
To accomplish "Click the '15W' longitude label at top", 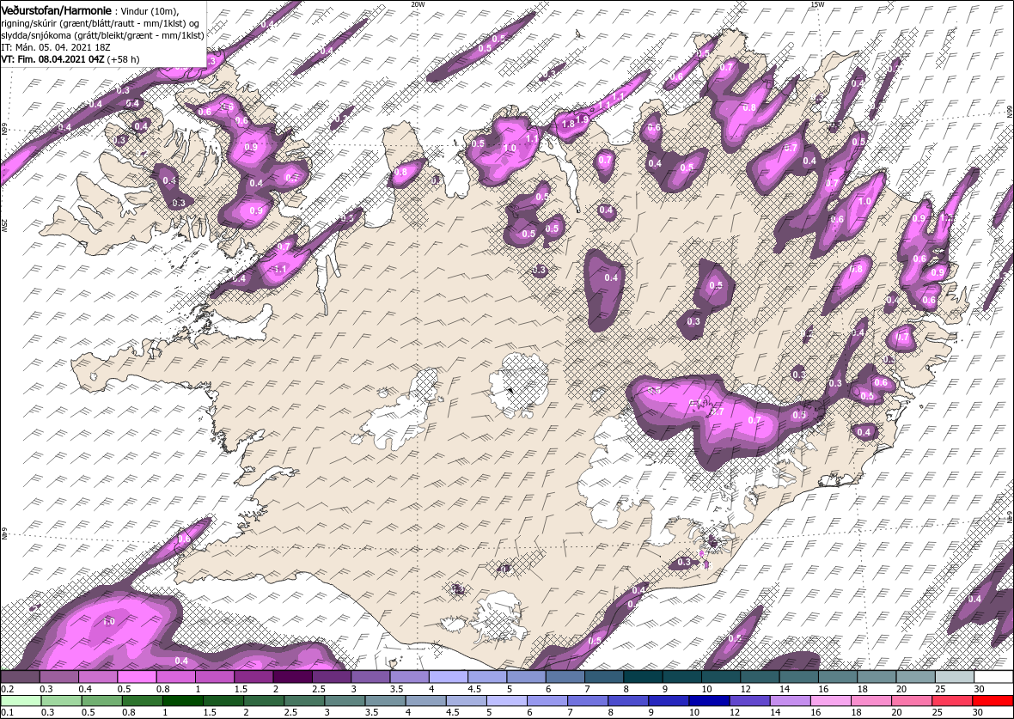I will coord(816,4).
